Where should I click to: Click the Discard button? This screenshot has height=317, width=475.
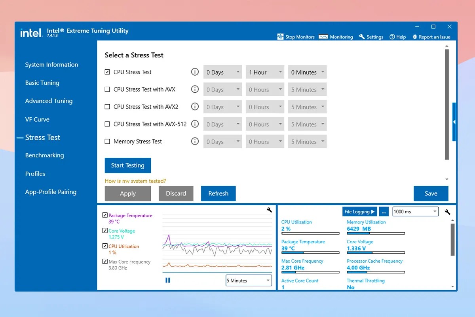pyautogui.click(x=176, y=193)
